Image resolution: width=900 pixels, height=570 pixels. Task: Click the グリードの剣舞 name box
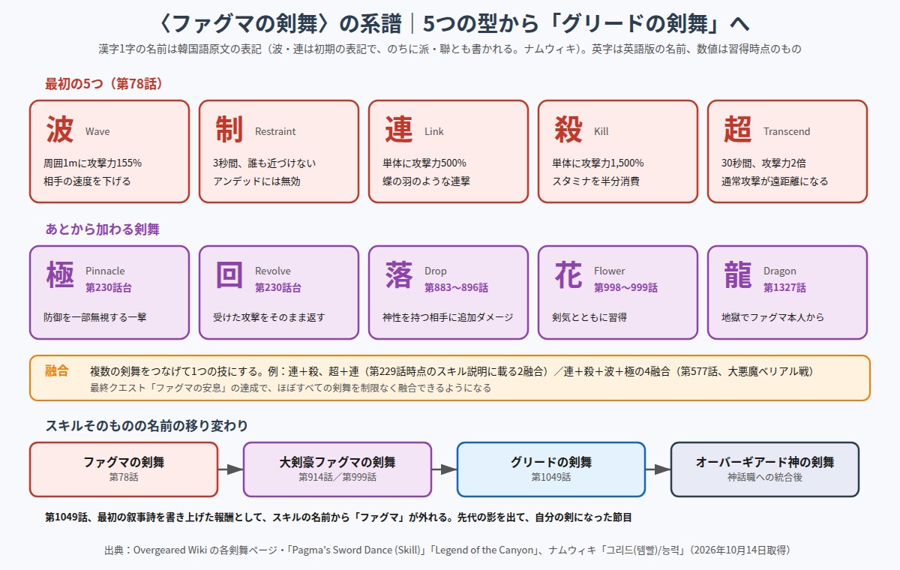coord(551,469)
